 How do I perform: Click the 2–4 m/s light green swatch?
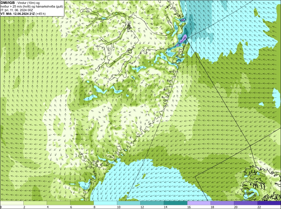35,203
